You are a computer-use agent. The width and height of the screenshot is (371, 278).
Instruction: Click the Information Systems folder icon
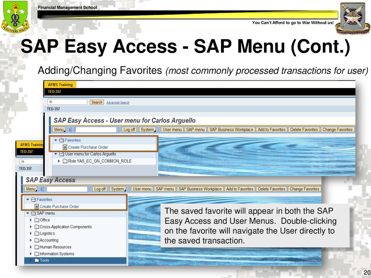(37, 254)
